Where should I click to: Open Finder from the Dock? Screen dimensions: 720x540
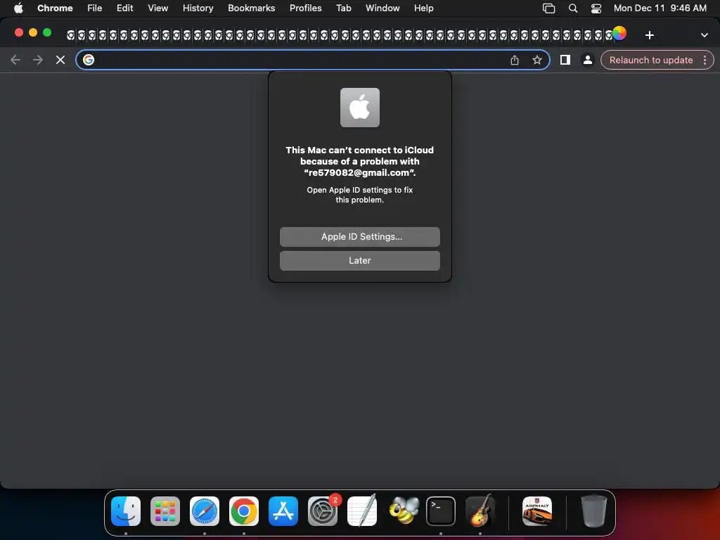(x=126, y=511)
